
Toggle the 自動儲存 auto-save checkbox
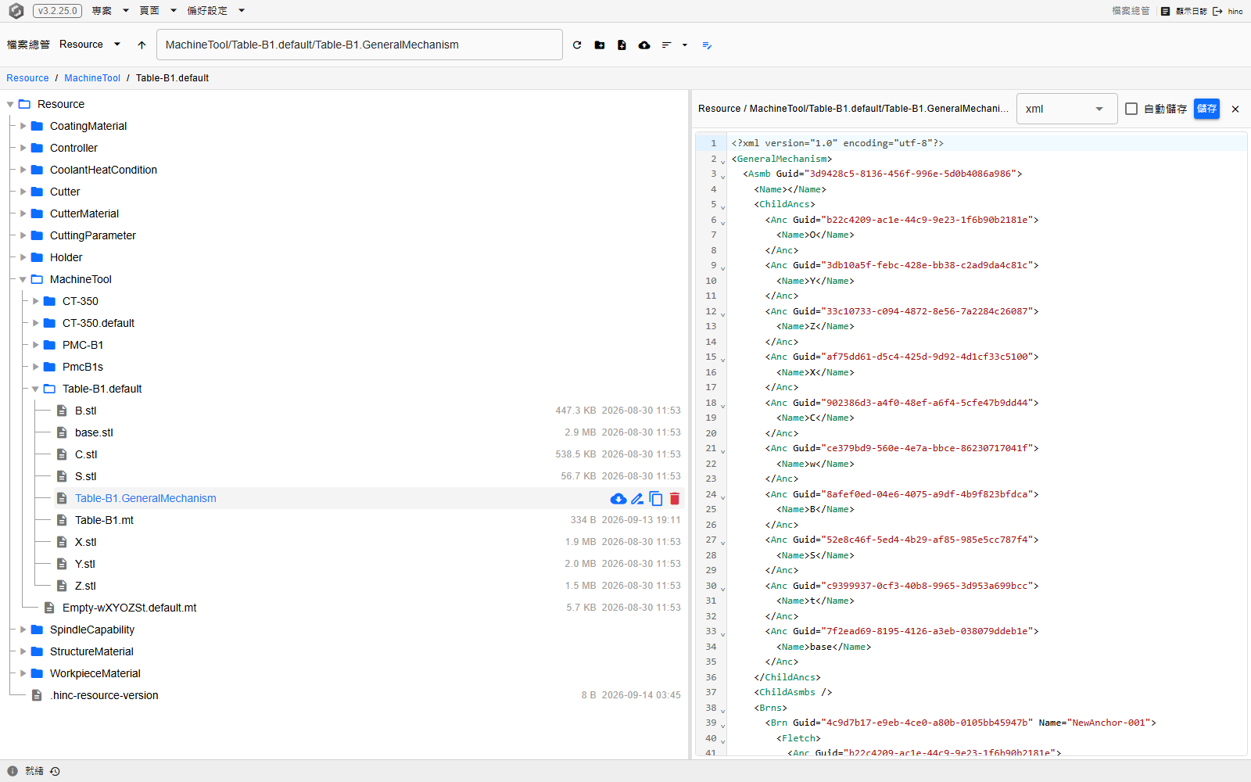pyautogui.click(x=1131, y=109)
